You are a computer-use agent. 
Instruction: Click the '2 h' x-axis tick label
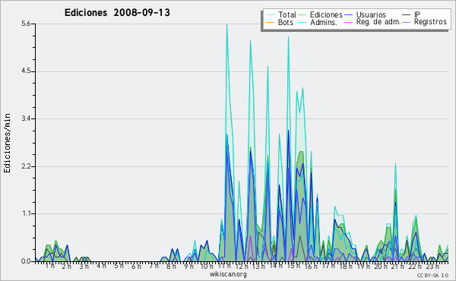pos(67,266)
